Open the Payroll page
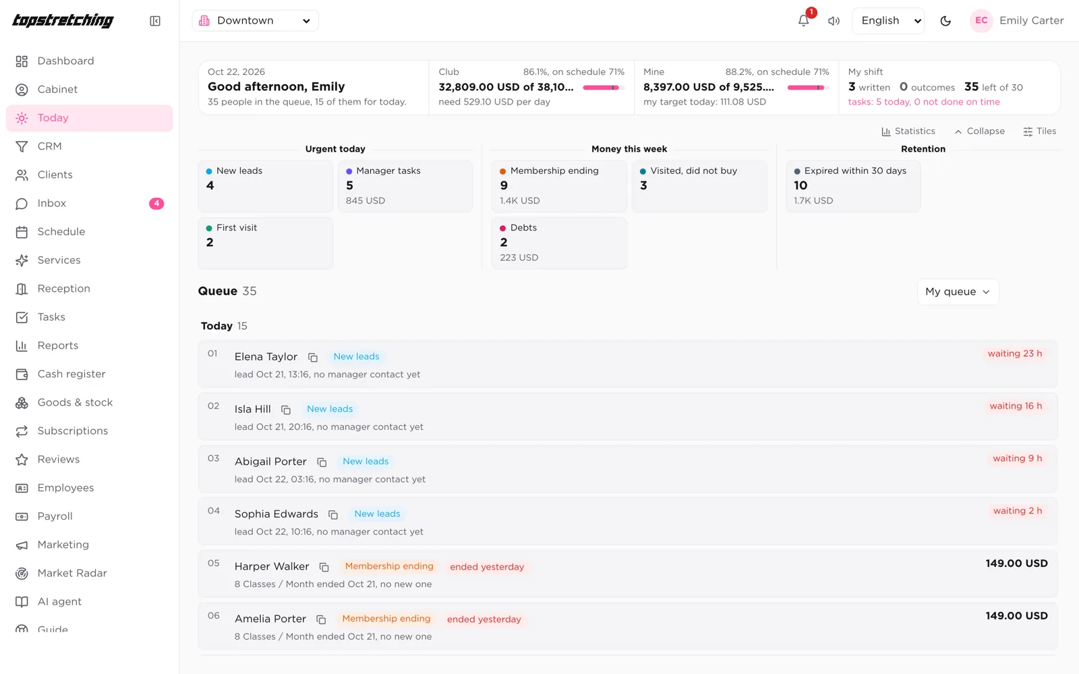 tap(89, 516)
